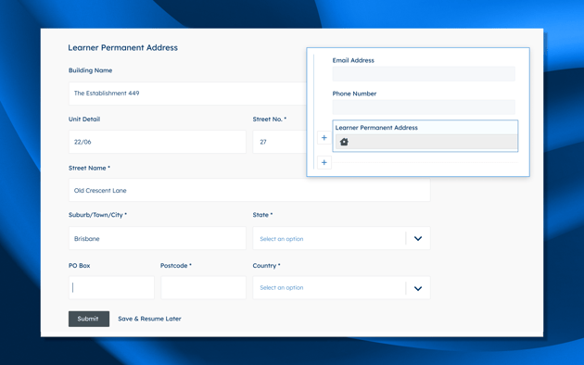Click the lower plus button below address block
Screen dimensions: 584x365
click(x=324, y=163)
